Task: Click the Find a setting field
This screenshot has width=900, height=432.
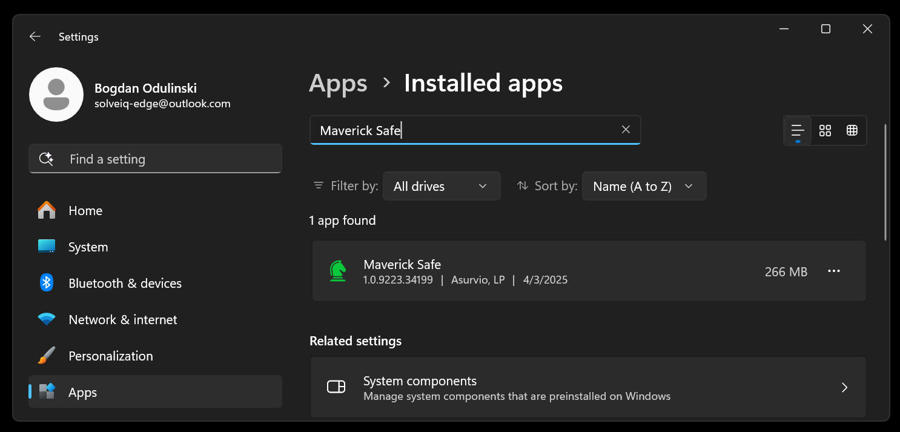Action: click(x=155, y=159)
